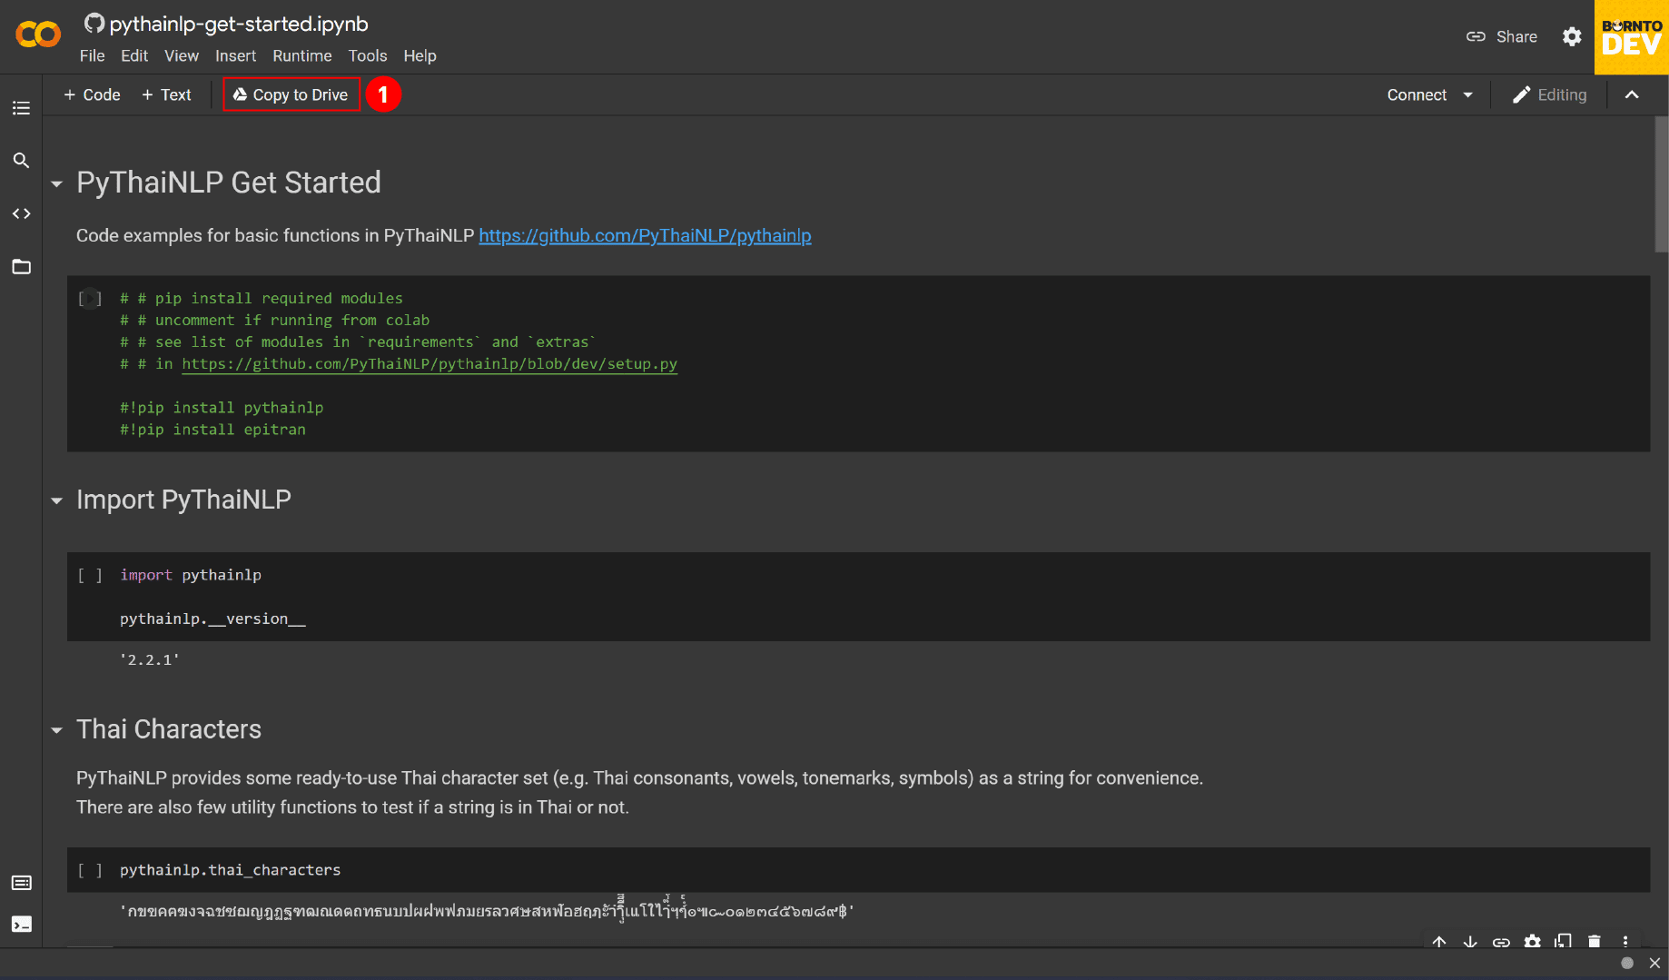1669x980 pixels.
Task: Open the Help menu
Action: [420, 55]
